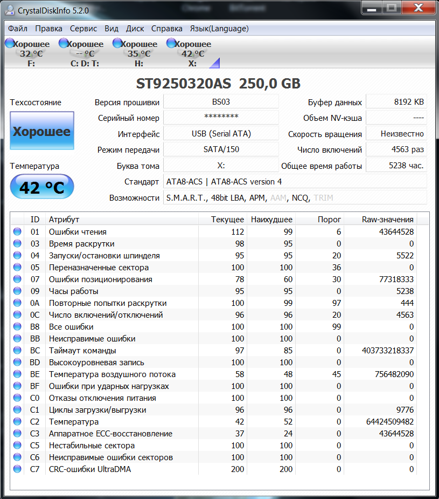
Task: Click raw value 64424509482
Action: [x=390, y=422]
